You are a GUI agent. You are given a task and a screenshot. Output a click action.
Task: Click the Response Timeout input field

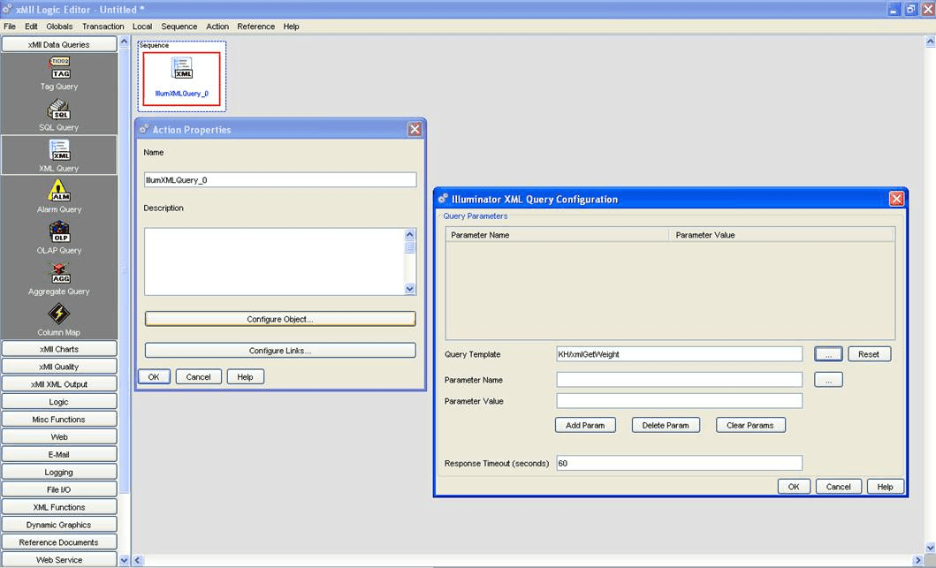(x=679, y=463)
